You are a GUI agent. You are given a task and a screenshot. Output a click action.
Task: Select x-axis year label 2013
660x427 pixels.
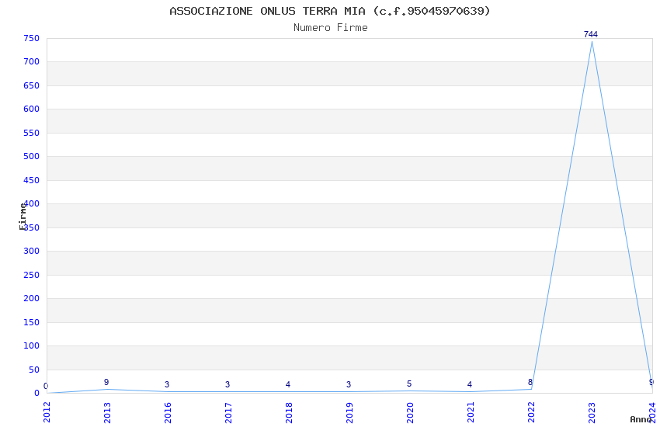tap(107, 412)
